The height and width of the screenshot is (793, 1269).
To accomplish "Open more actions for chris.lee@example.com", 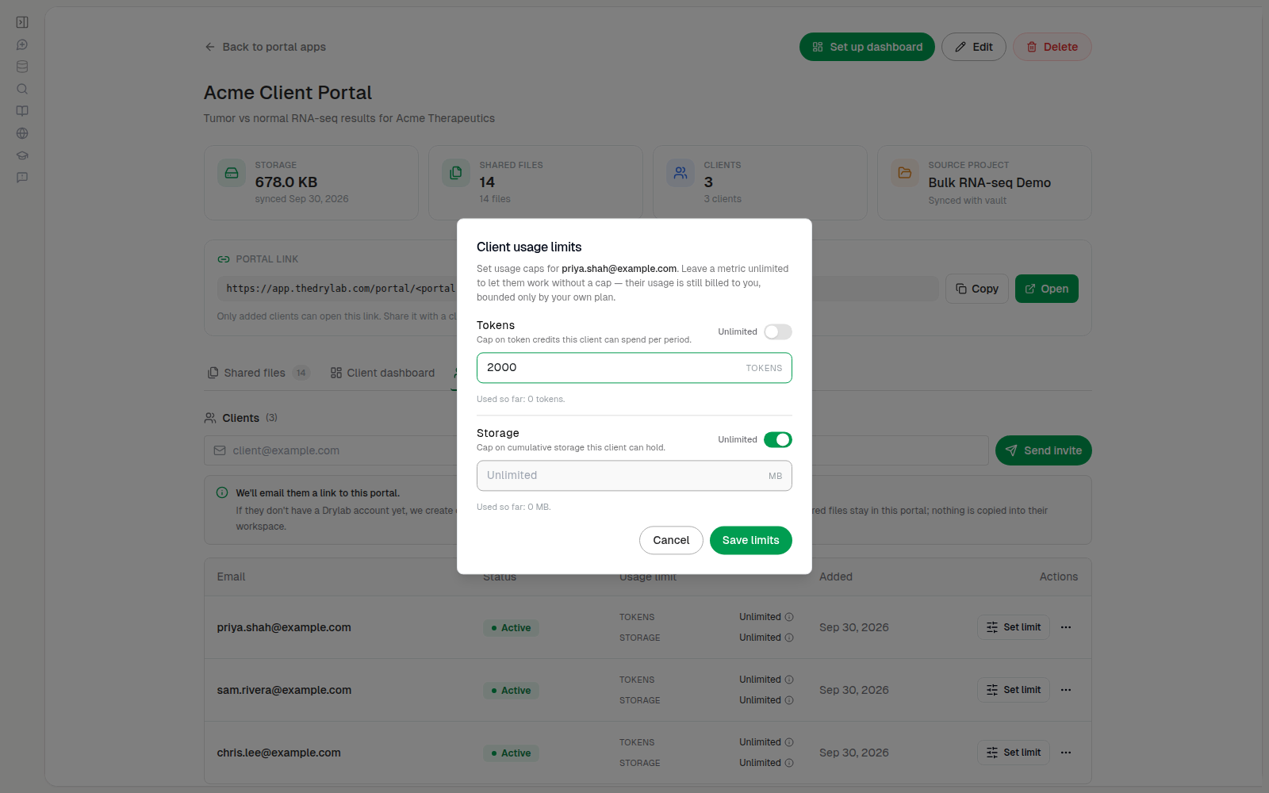I will point(1066,753).
